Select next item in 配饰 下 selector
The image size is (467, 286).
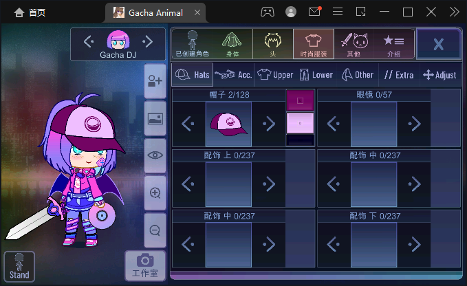[414, 245]
